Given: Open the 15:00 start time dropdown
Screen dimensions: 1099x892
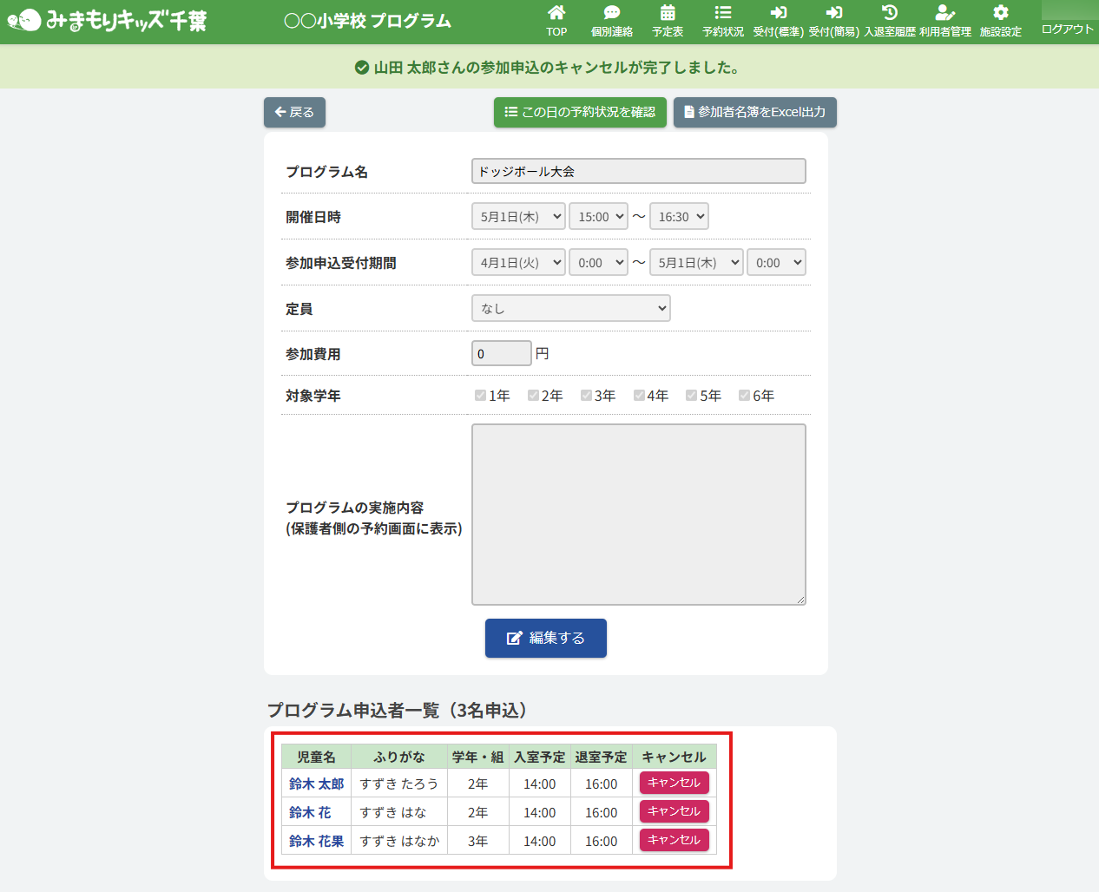Looking at the screenshot, I should (x=598, y=217).
